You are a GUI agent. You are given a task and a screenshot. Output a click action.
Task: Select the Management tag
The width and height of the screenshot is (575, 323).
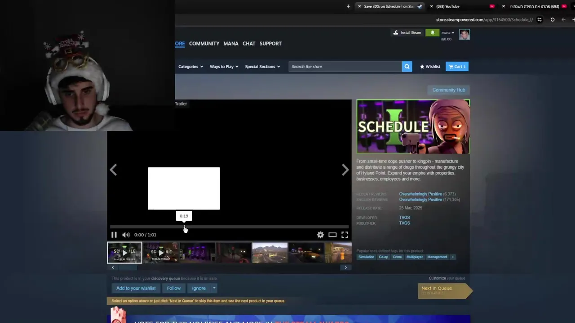coord(437,257)
